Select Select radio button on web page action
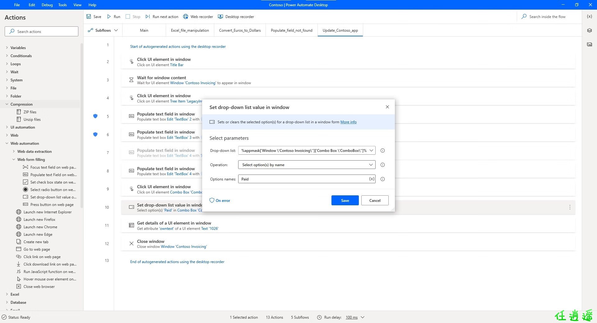Viewport: 597px width, 323px height. pyautogui.click(x=49, y=190)
